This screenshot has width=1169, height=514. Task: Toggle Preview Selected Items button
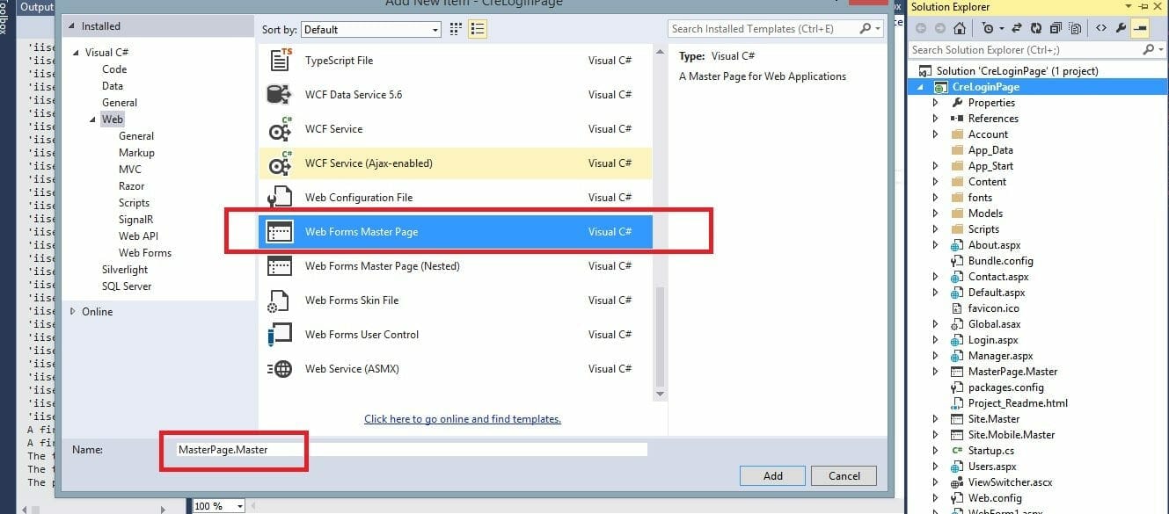point(1140,29)
